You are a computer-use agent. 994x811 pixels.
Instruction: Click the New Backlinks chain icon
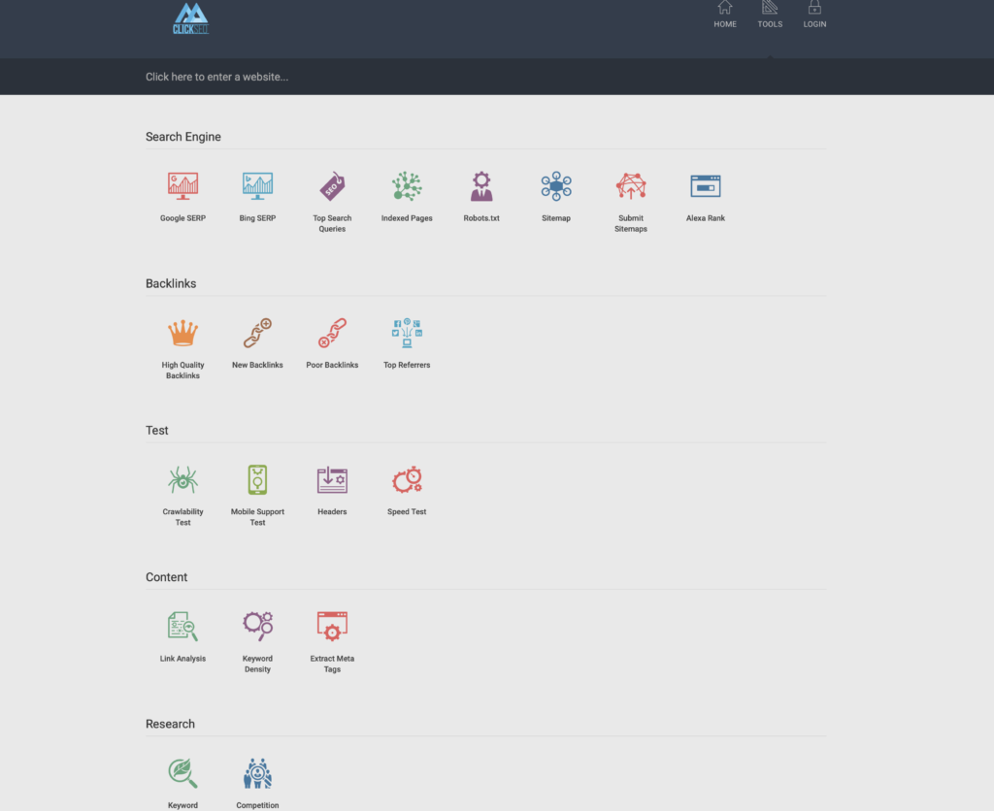[257, 333]
